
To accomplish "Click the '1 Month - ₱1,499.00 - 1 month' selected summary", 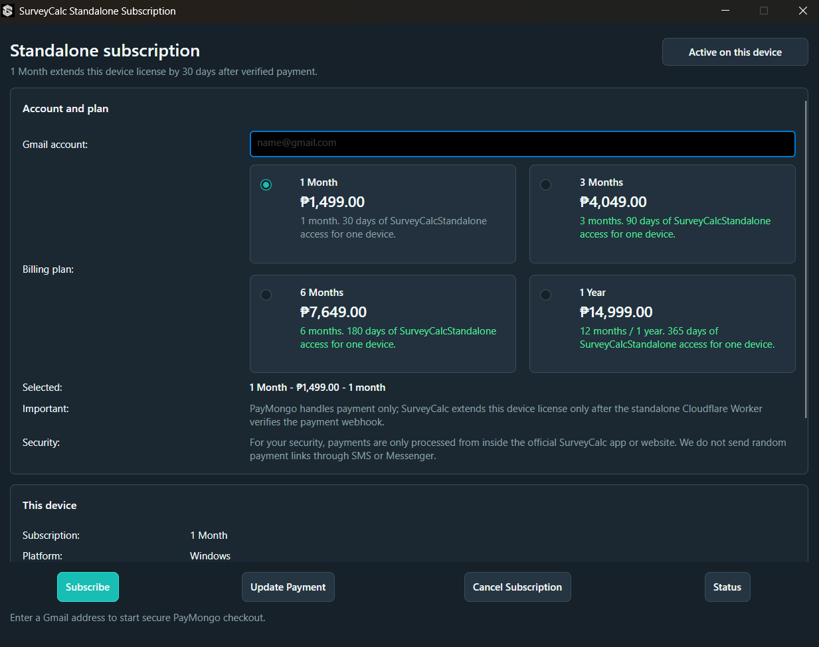I will (x=318, y=388).
